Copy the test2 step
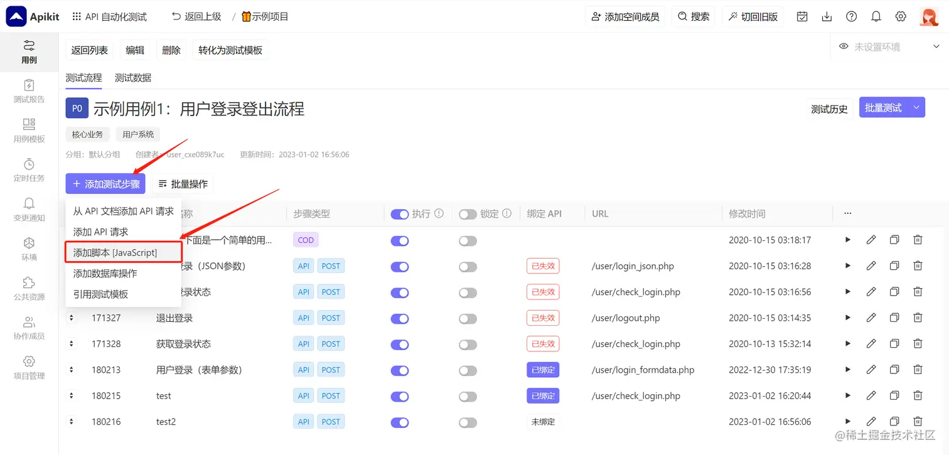 pos(894,422)
